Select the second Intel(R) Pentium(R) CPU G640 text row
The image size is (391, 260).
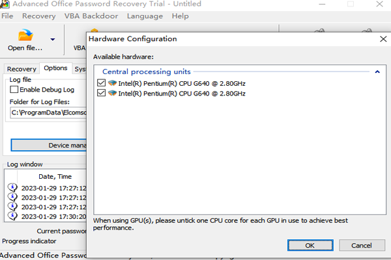[182, 94]
